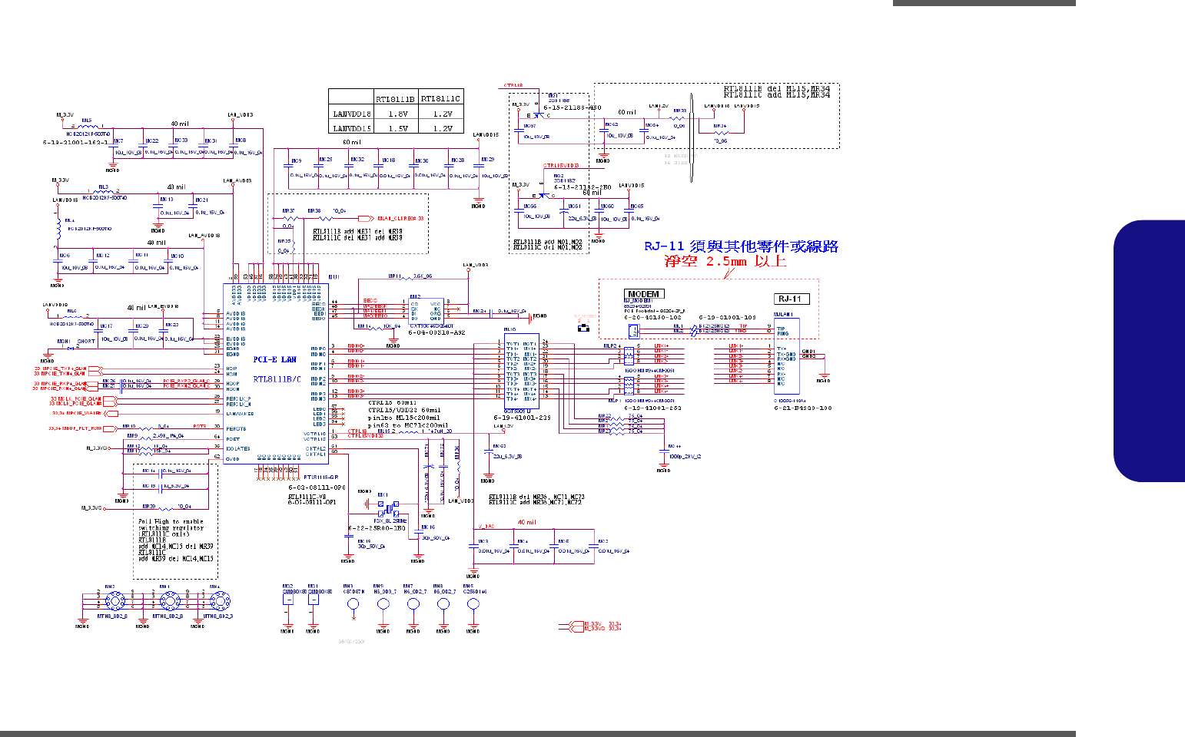This screenshot has width=1185, height=737.
Task: Click the MC7 capacitor symbol
Action: [x=115, y=147]
